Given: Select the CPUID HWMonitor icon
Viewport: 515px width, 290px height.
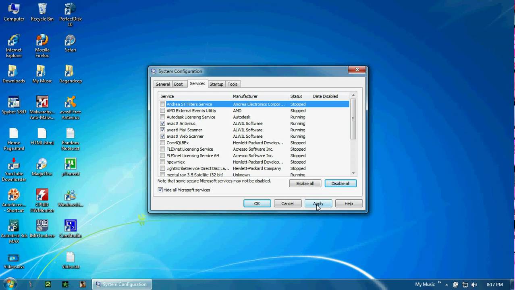Looking at the screenshot, I should [x=42, y=201].
